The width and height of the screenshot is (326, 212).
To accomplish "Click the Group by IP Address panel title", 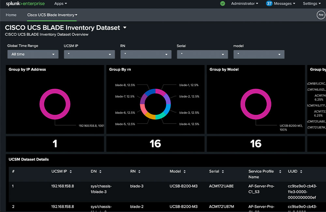I will pyautogui.click(x=27, y=70).
